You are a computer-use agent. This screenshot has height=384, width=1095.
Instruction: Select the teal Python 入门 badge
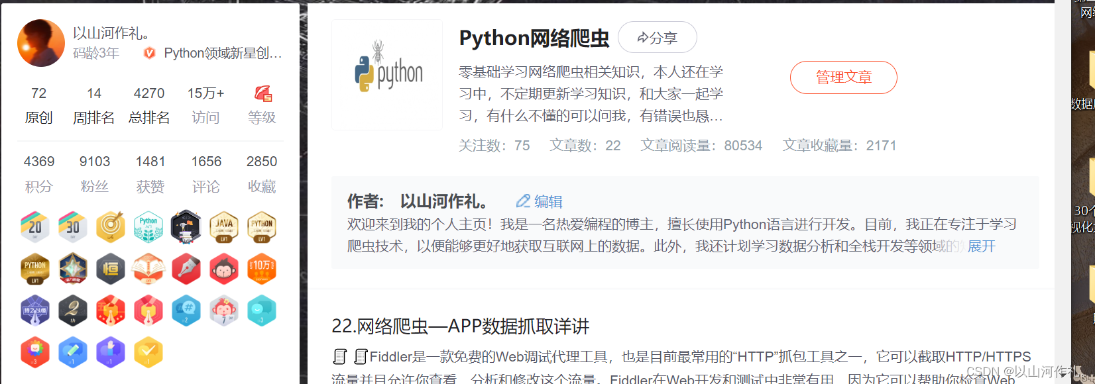pos(148,227)
